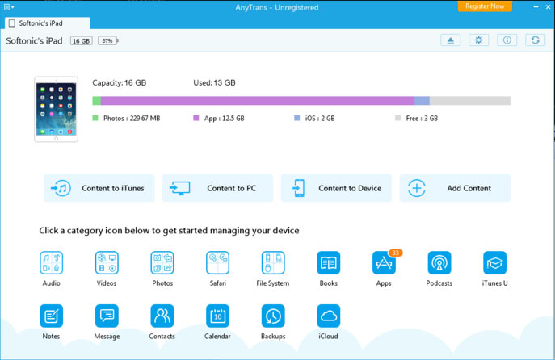Click the refresh icon

[535, 40]
